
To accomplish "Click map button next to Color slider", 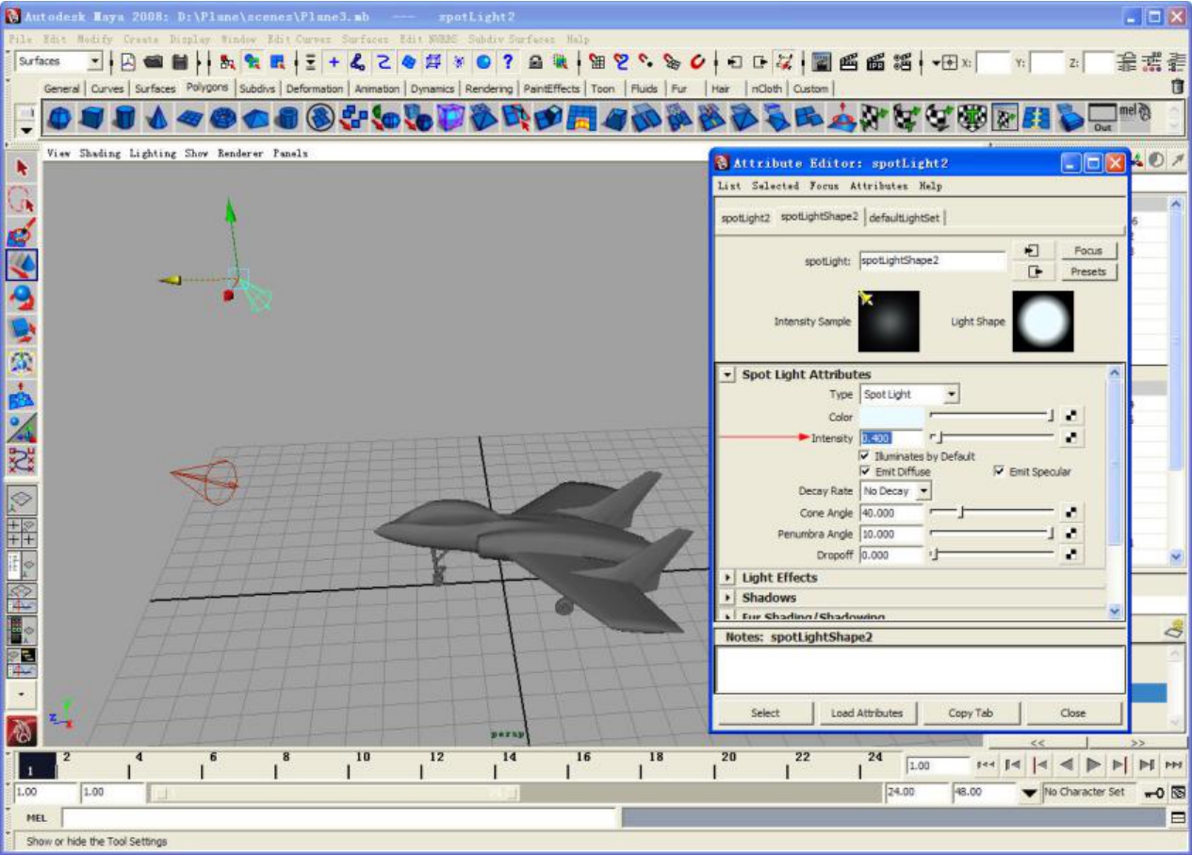I will 1071,416.
